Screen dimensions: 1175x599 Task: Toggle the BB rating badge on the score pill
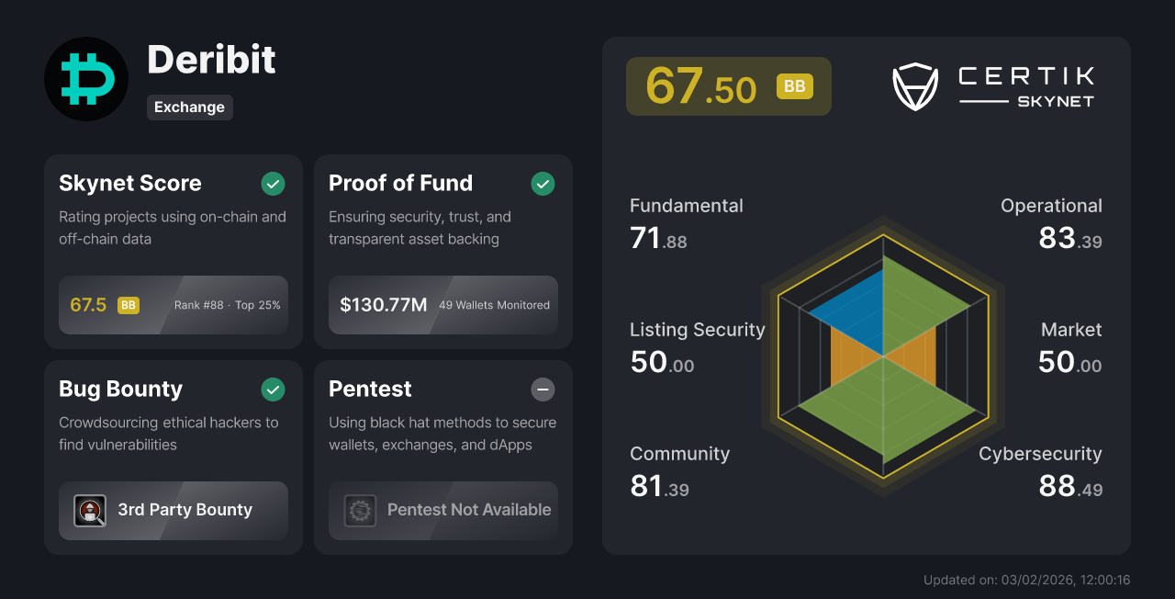pyautogui.click(x=795, y=86)
